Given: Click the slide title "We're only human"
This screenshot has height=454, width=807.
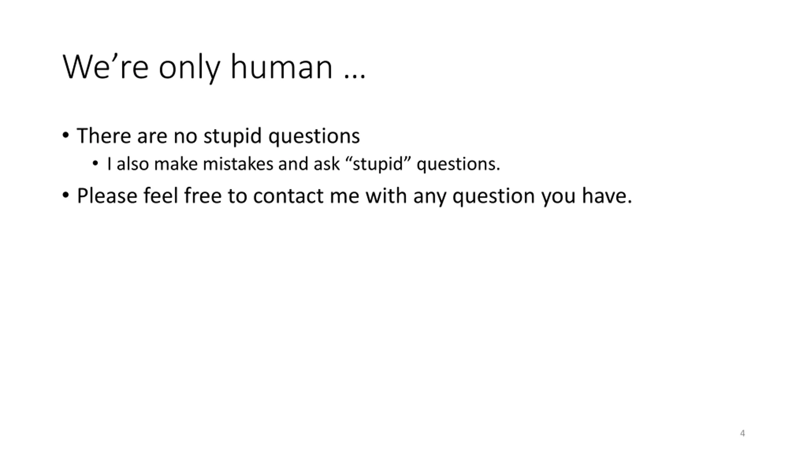Looking at the screenshot, I should (214, 67).
